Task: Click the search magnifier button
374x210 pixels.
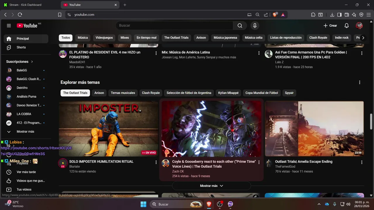Action: click(240, 26)
